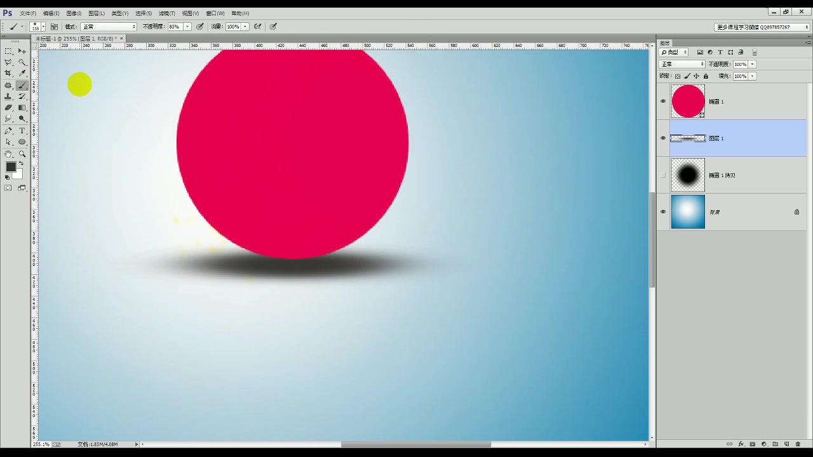This screenshot has height=457, width=813.
Task: Activate the Clone Stamp tool
Action: click(8, 96)
